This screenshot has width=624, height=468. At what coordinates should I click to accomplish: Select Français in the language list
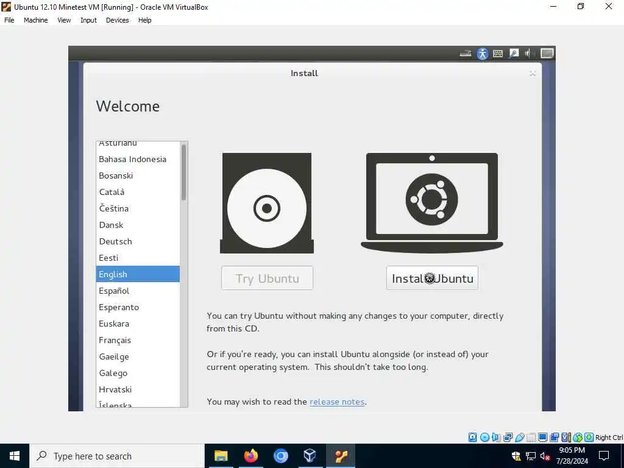coord(138,340)
